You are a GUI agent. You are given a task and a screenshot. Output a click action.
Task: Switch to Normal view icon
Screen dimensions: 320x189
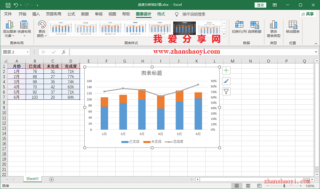pos(237,186)
